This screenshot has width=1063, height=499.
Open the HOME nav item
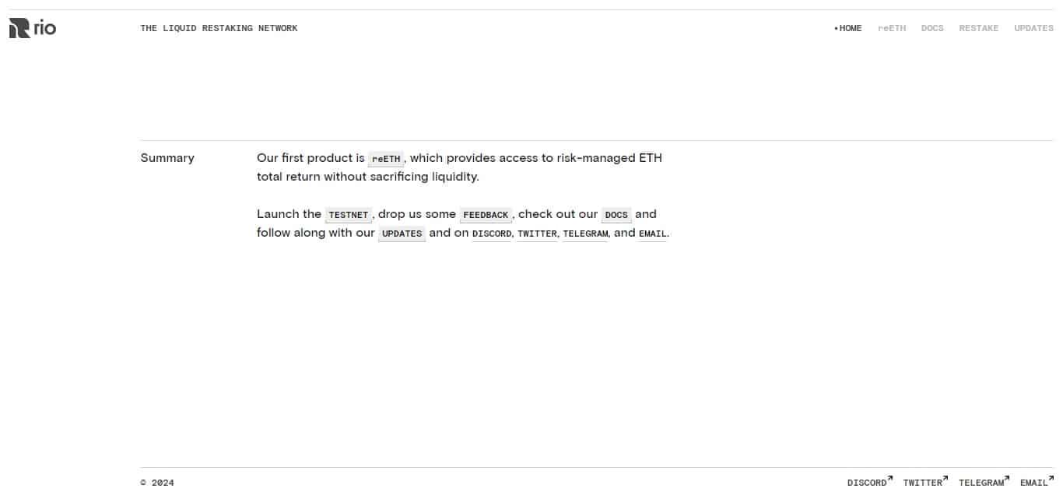pyautogui.click(x=851, y=28)
